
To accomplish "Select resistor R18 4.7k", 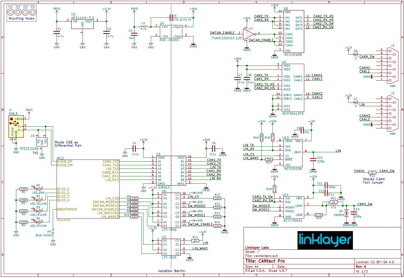I will (x=272, y=137).
